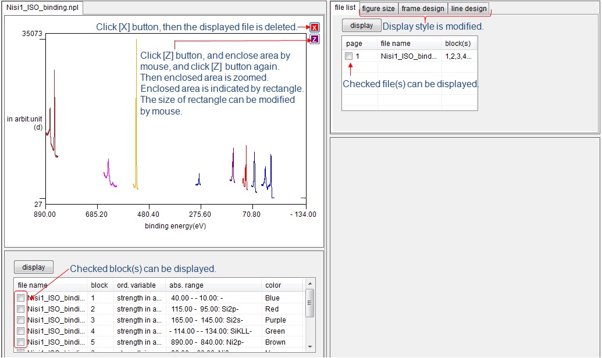
Task: Enable the block 2 Si2p checkbox
Action: [21, 309]
